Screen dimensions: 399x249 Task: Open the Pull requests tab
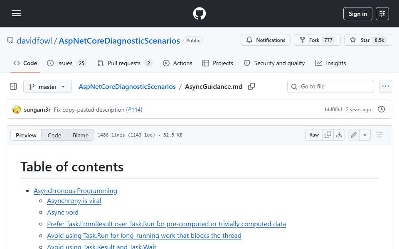125,63
